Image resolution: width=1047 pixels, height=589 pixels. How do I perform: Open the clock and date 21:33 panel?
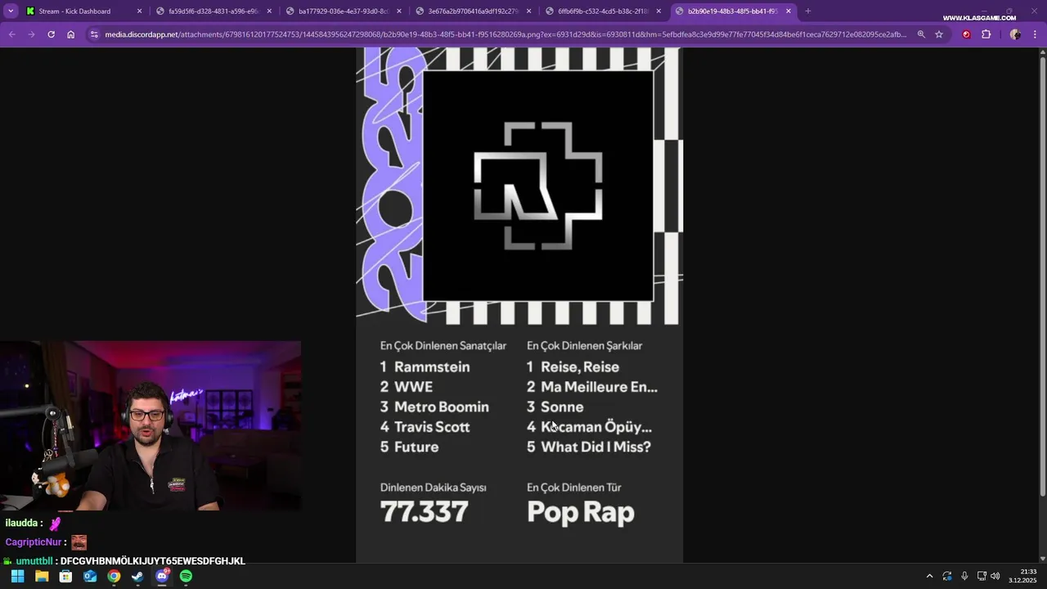(x=1022, y=576)
